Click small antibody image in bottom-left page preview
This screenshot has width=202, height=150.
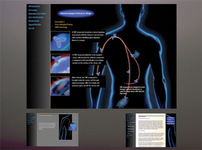pos(73,126)
